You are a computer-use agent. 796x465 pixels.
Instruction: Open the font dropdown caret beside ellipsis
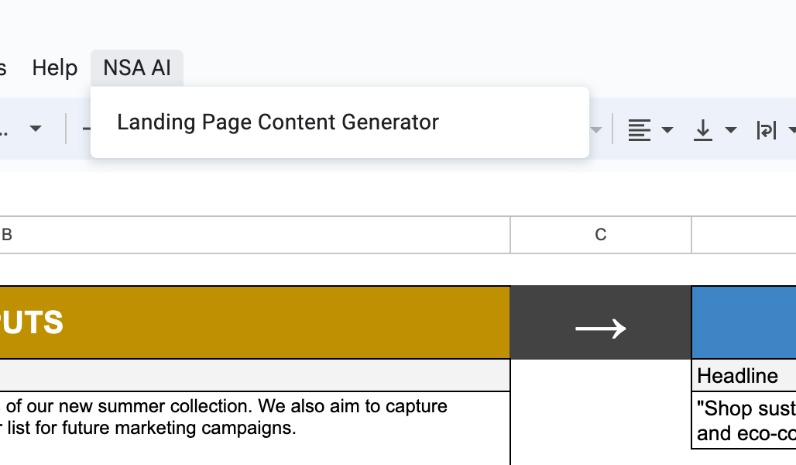[36, 129]
